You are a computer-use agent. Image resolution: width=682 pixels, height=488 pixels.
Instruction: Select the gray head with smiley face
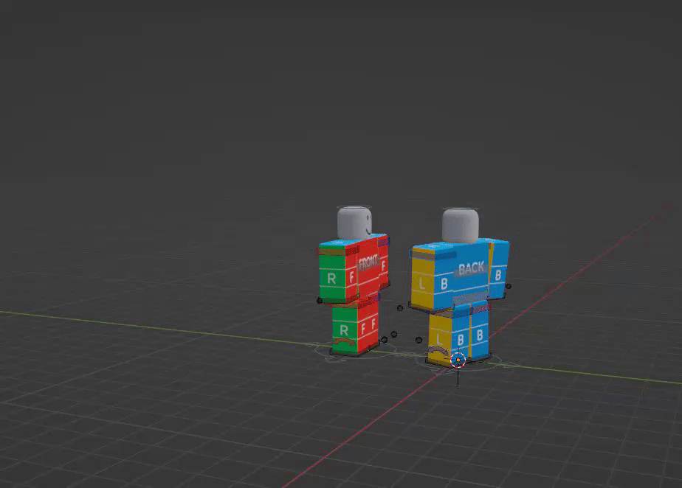pos(354,223)
